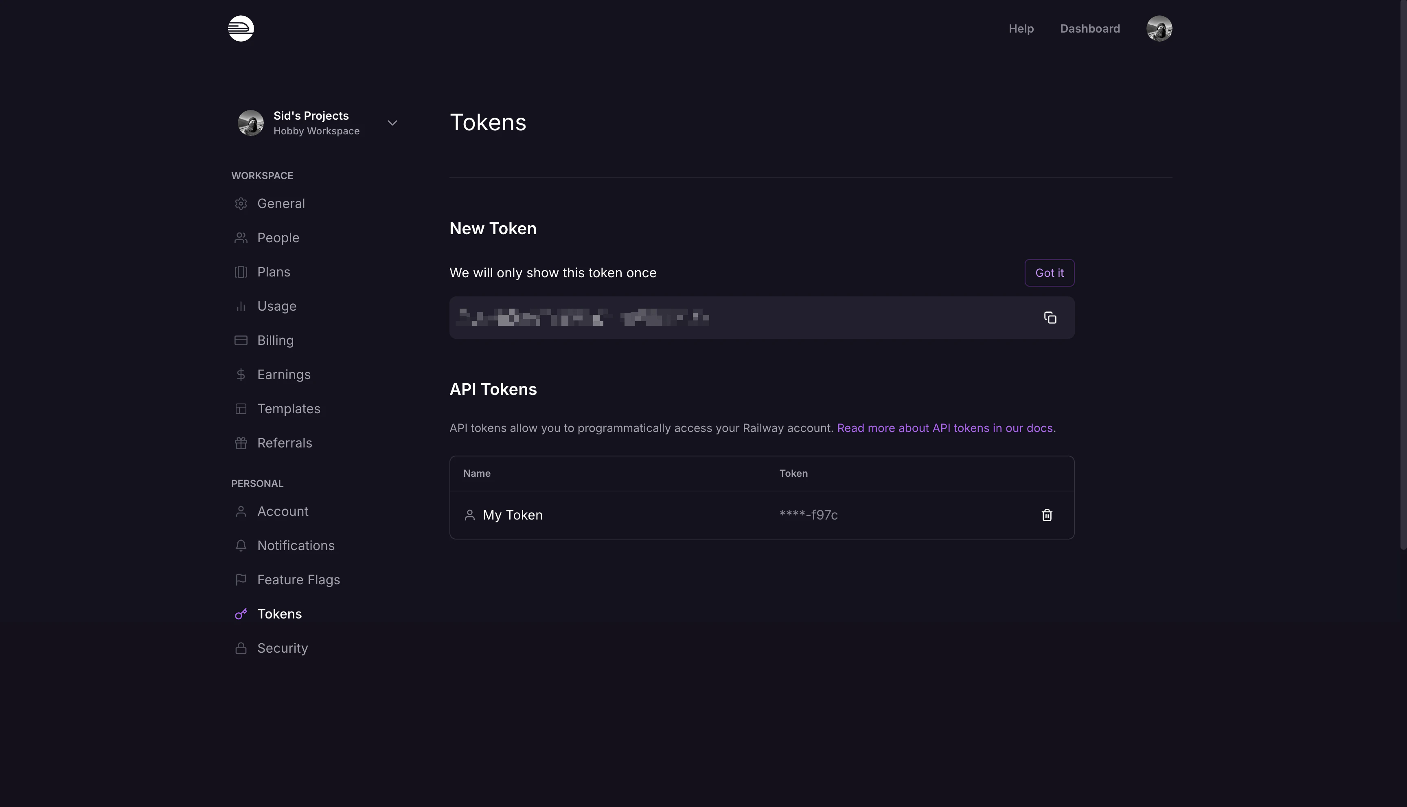The image size is (1407, 807).
Task: Click masked token value ****-f97c
Action: click(808, 515)
